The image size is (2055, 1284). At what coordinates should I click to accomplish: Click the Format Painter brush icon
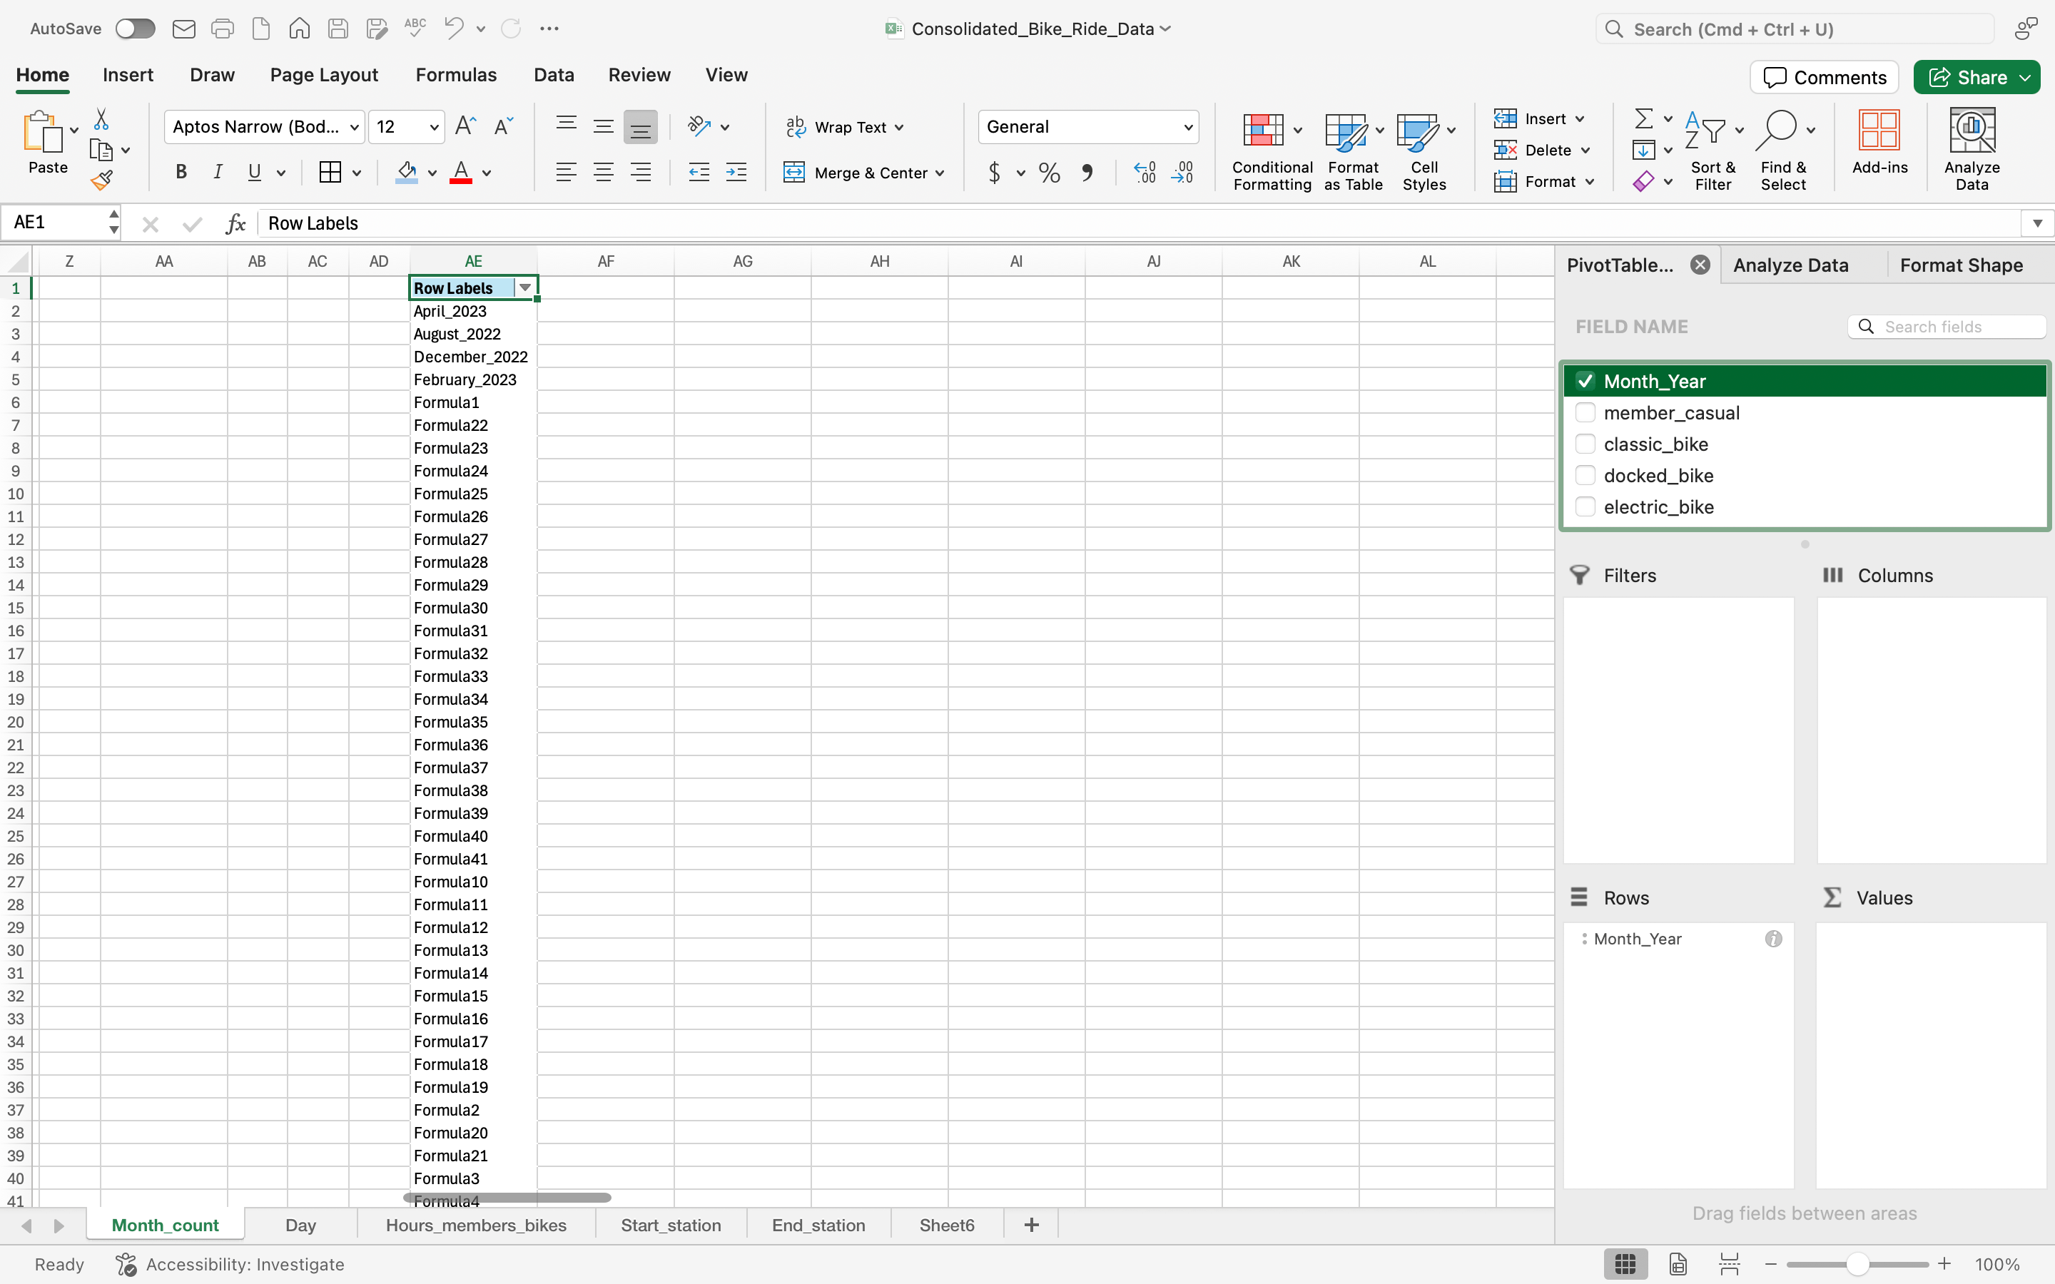pos(102,180)
